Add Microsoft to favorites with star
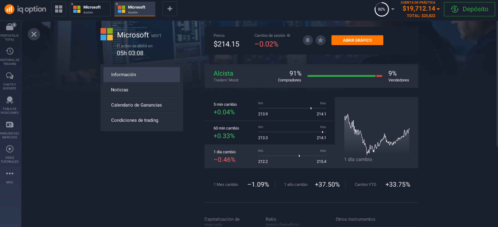The height and width of the screenshot is (227, 498). coord(321,40)
